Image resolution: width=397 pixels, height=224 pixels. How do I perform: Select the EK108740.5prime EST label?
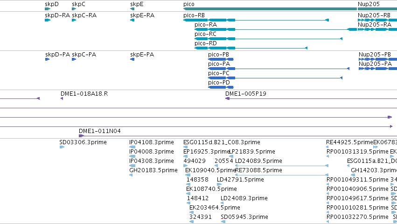point(211,189)
